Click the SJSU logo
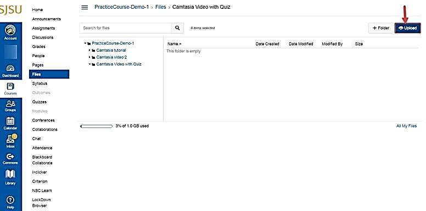426x211 pixels. (10, 10)
